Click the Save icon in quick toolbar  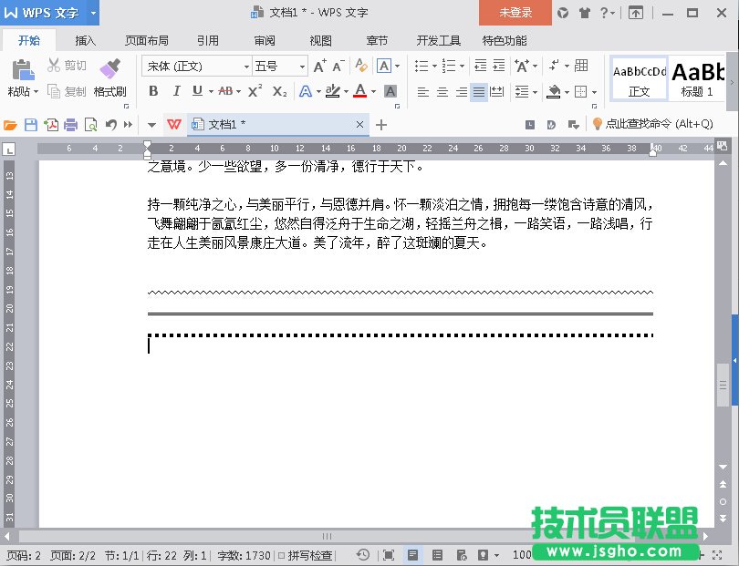coord(31,125)
